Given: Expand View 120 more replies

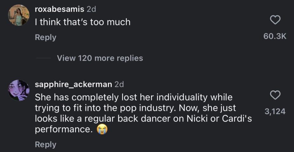Looking at the screenshot, I should point(100,58).
